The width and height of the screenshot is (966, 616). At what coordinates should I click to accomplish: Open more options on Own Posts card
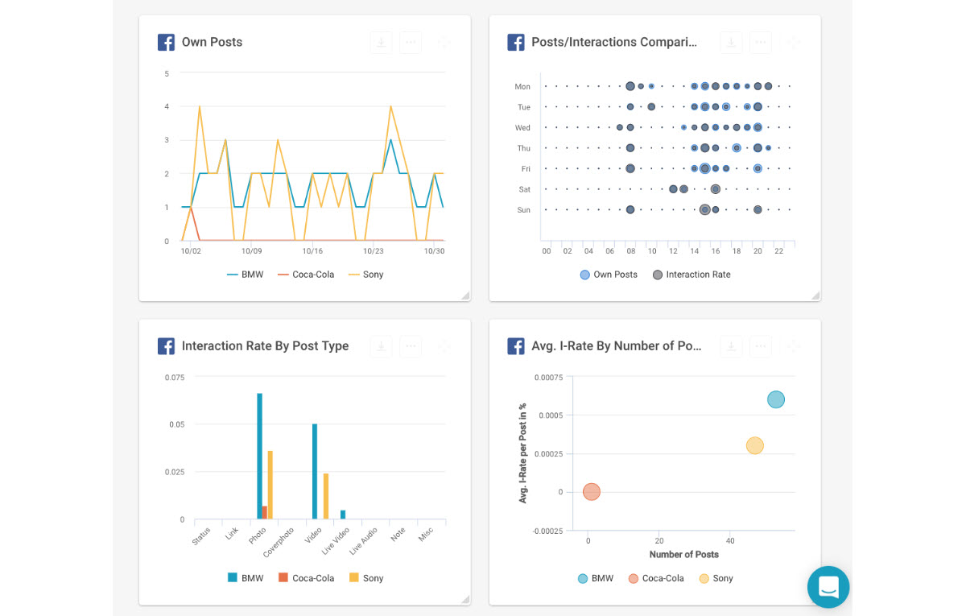pyautogui.click(x=411, y=43)
